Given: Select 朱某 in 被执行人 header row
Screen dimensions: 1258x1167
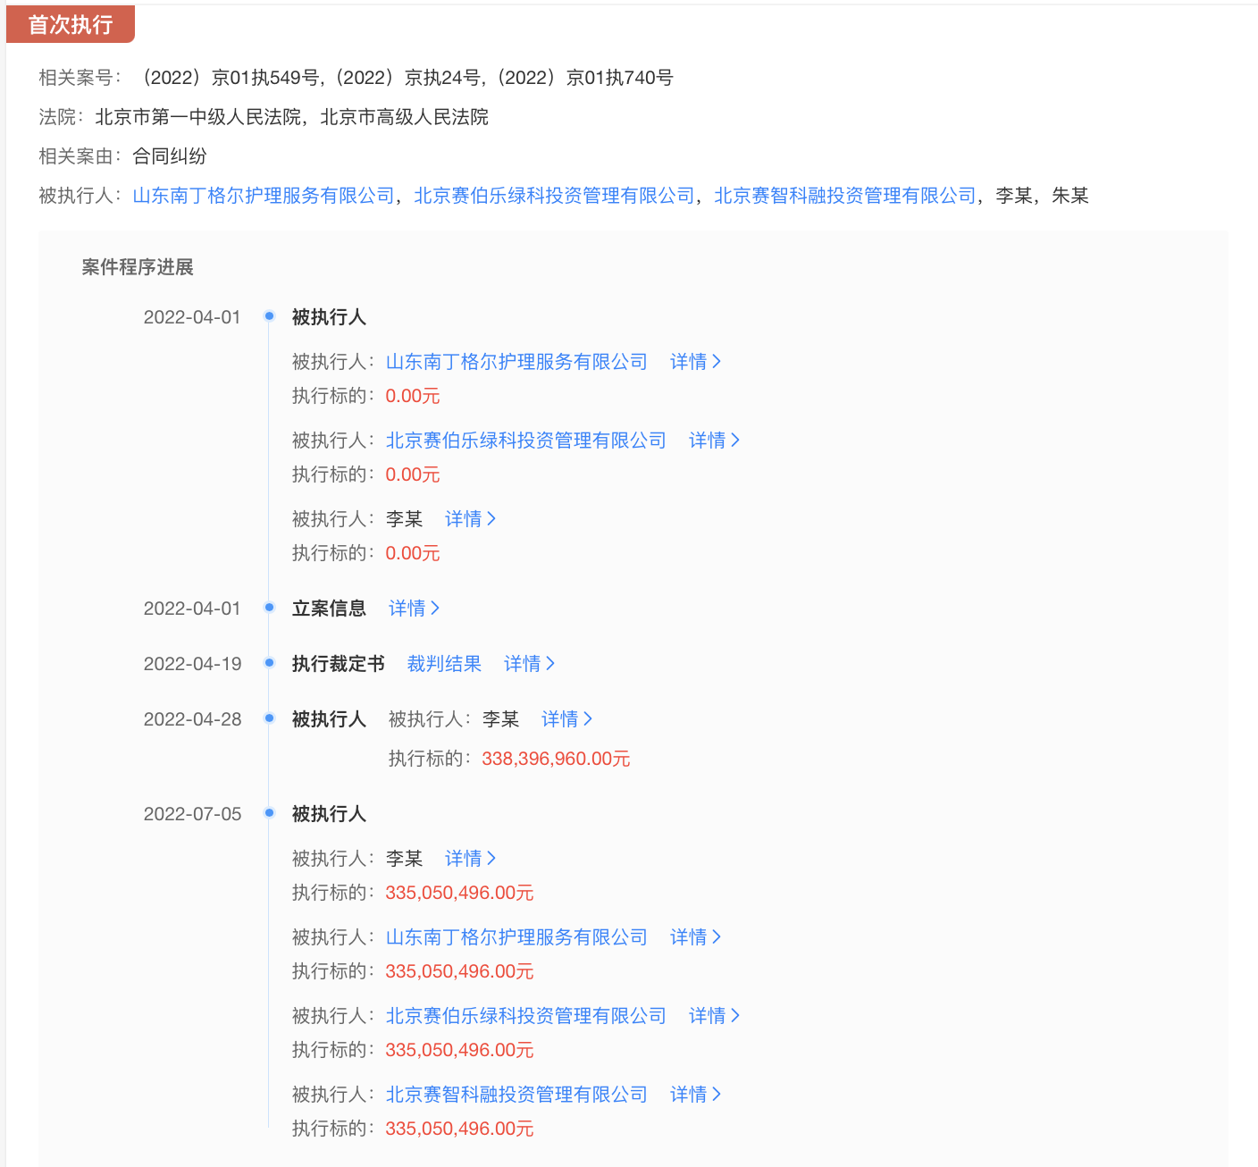Looking at the screenshot, I should coord(1070,196).
